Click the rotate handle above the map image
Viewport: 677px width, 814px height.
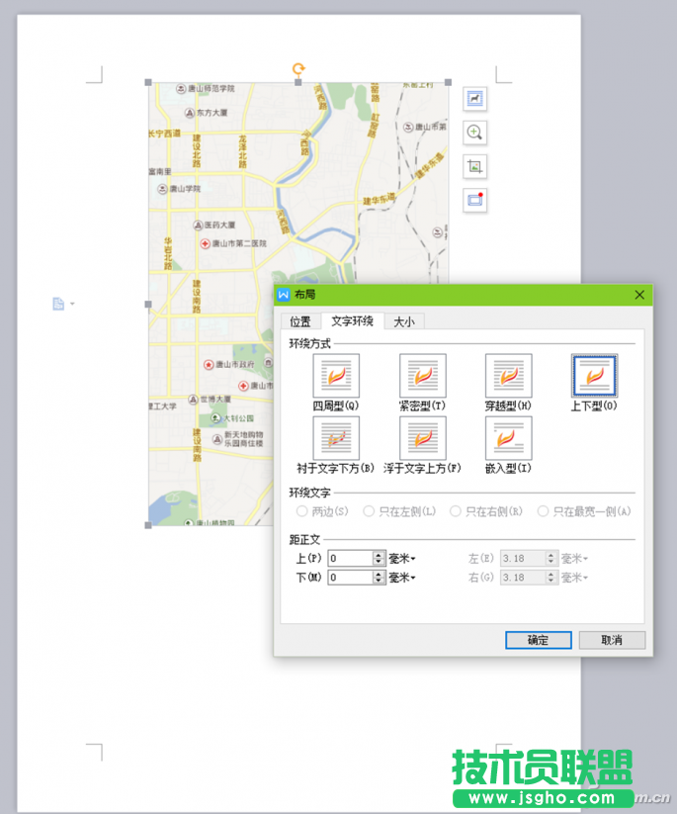[298, 69]
